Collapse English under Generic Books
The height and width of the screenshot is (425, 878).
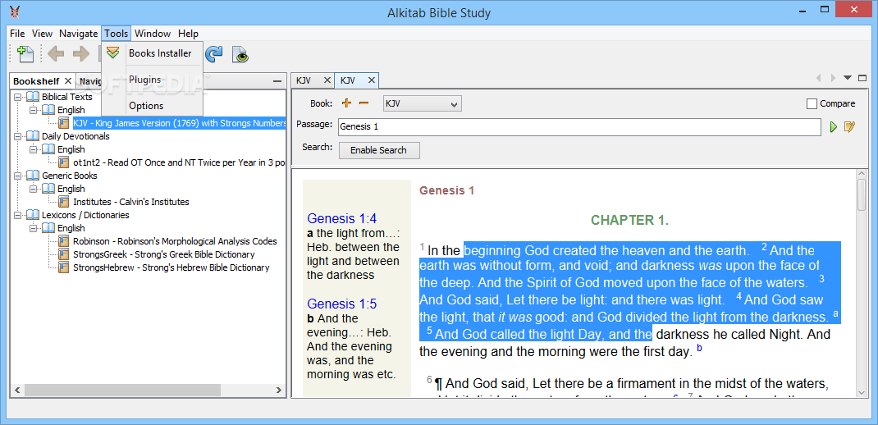click(34, 189)
